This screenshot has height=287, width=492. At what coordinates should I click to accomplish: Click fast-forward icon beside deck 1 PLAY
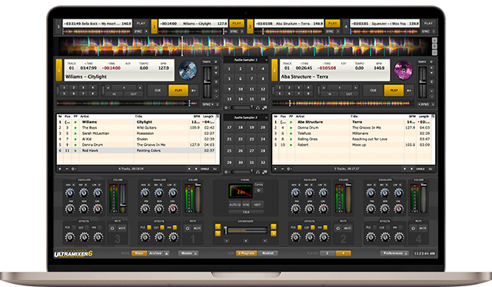(x=194, y=91)
